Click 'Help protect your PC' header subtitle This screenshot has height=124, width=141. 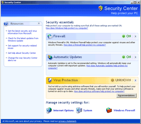point(124,13)
